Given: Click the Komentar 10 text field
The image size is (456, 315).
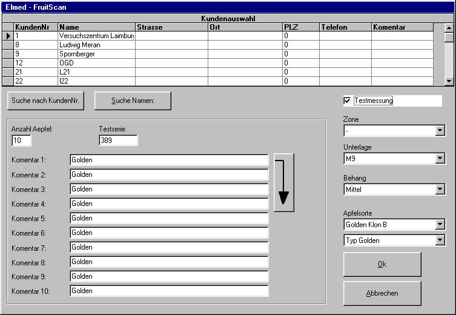Looking at the screenshot, I should [x=169, y=291].
